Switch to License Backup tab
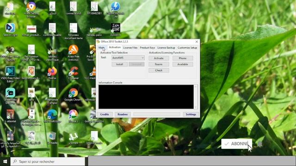The height and width of the screenshot is (166, 296). click(166, 48)
